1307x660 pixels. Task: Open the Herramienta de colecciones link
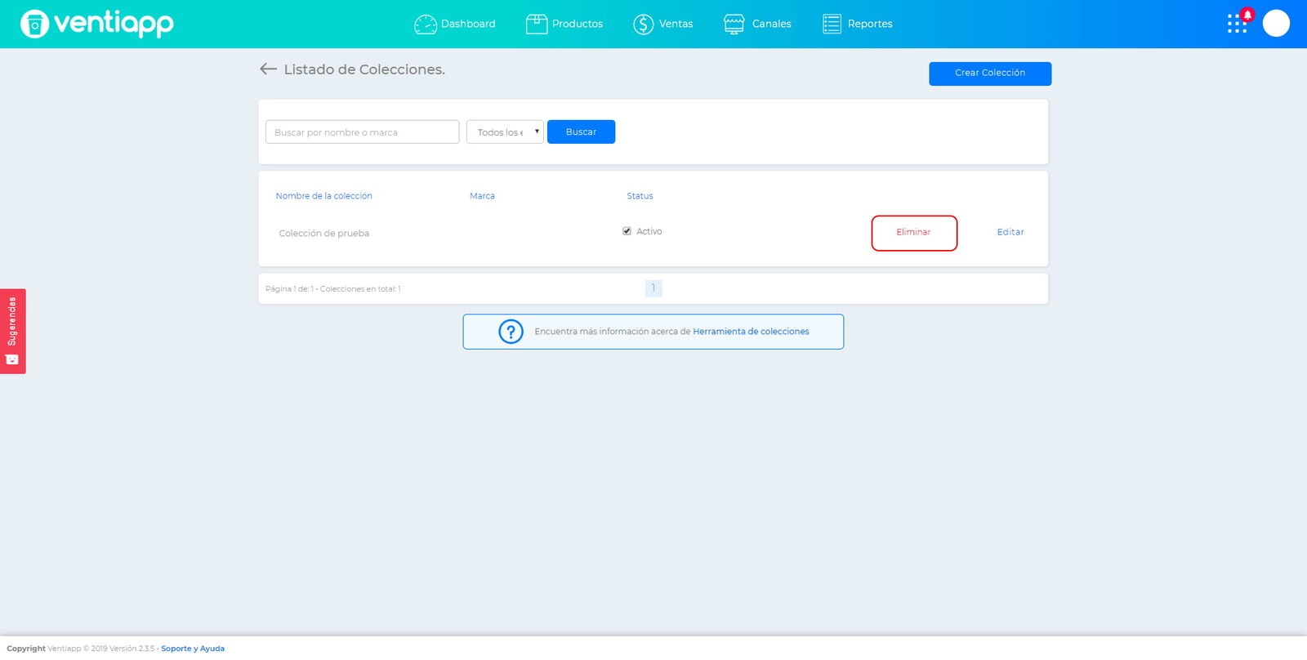[x=751, y=332]
